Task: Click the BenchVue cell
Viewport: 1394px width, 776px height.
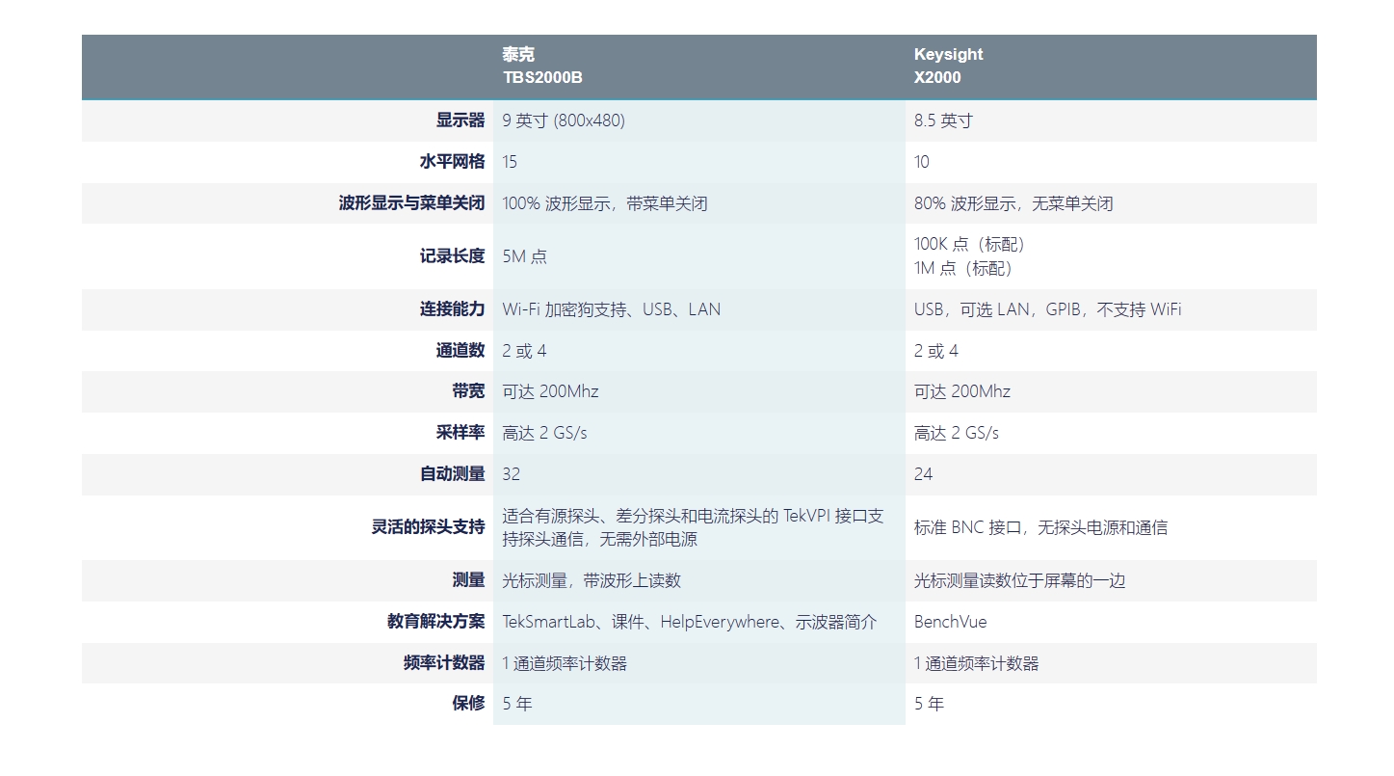Action: click(x=951, y=622)
